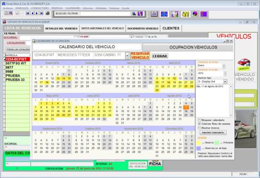Click the yellow Reserva legend swatch

point(199,143)
